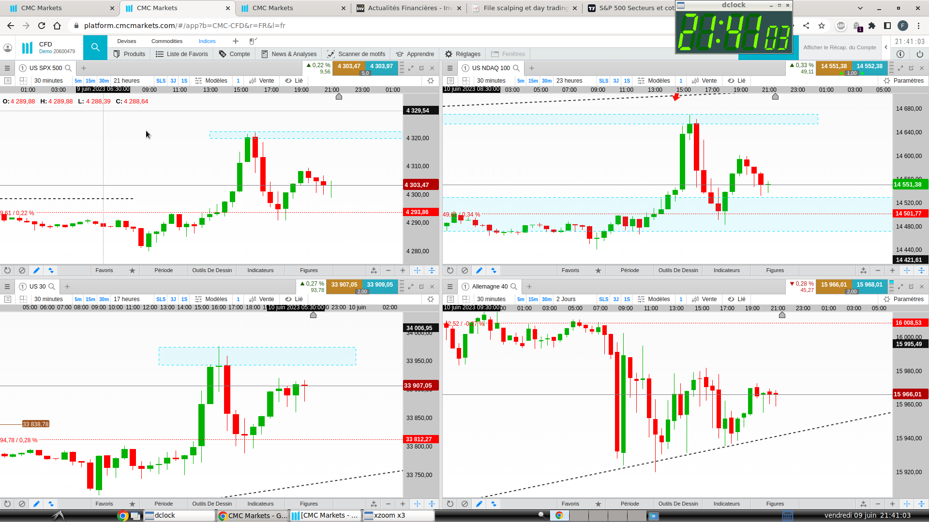This screenshot has height=522, width=929.
Task: Zoom out on the US 30 chart
Action: (388, 504)
